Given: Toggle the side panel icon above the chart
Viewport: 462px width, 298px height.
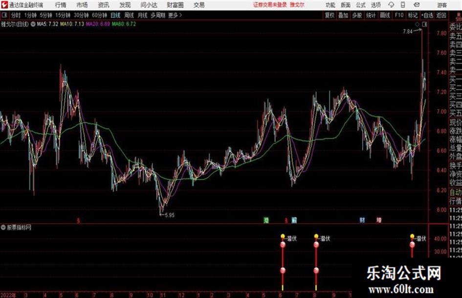Looking at the screenshot, I should click(x=424, y=24).
